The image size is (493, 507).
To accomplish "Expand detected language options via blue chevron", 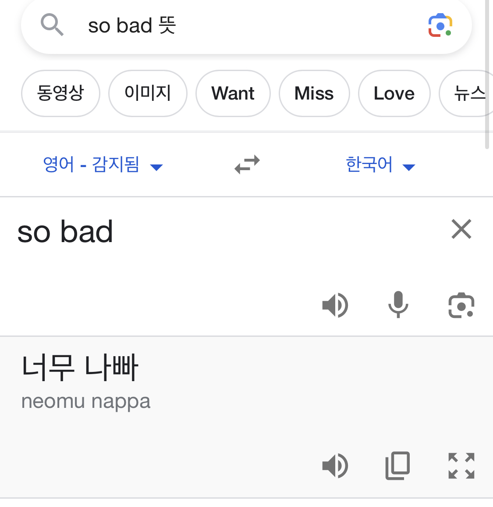I will [x=156, y=167].
